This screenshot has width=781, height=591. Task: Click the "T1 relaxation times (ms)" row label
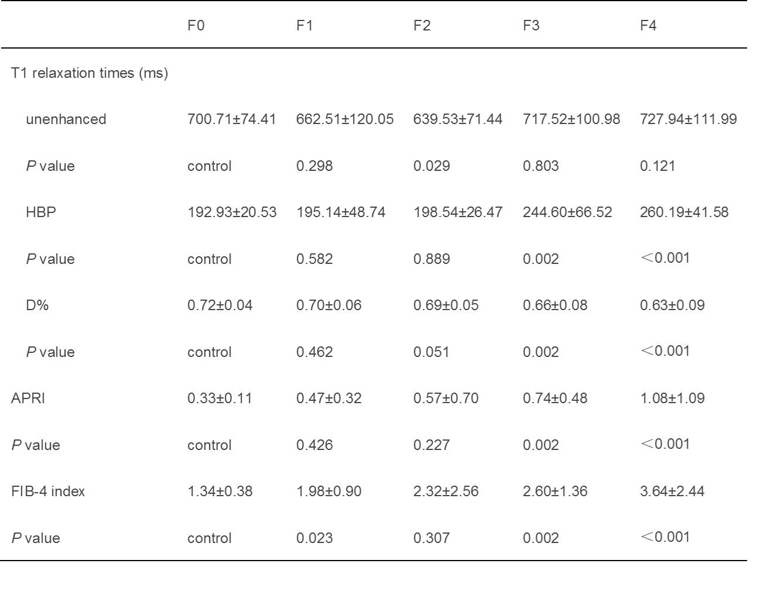click(x=90, y=73)
